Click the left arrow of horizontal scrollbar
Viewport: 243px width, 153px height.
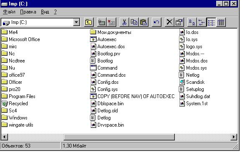coord(5,137)
